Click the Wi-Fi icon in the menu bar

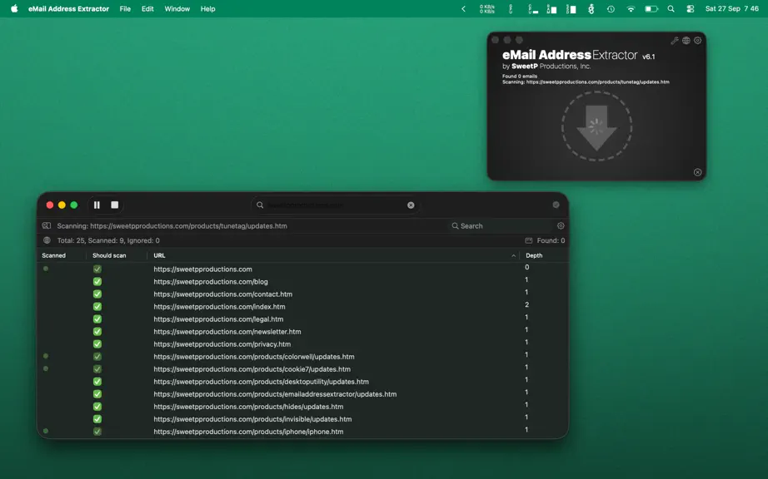(x=631, y=9)
